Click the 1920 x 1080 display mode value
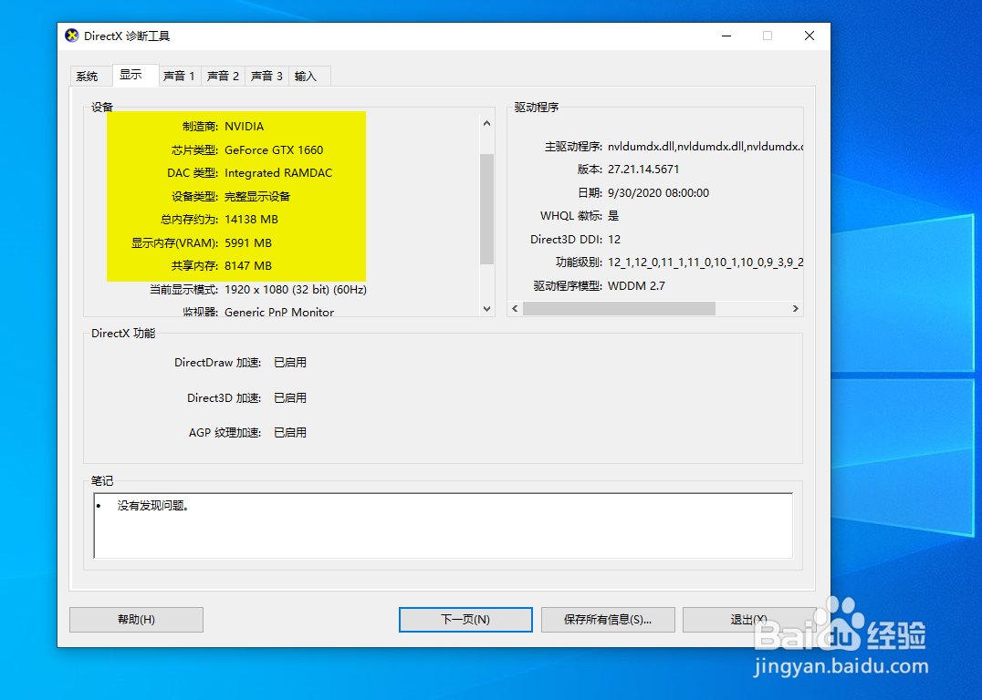Viewport: 982px width, 700px height. tap(296, 290)
